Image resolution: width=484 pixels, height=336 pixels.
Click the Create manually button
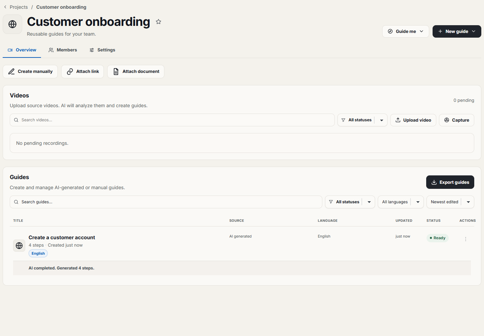30,72
